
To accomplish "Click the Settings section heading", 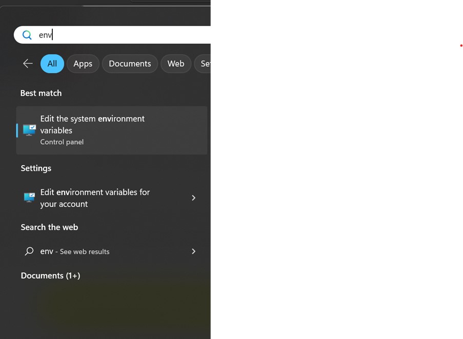I will 36,168.
